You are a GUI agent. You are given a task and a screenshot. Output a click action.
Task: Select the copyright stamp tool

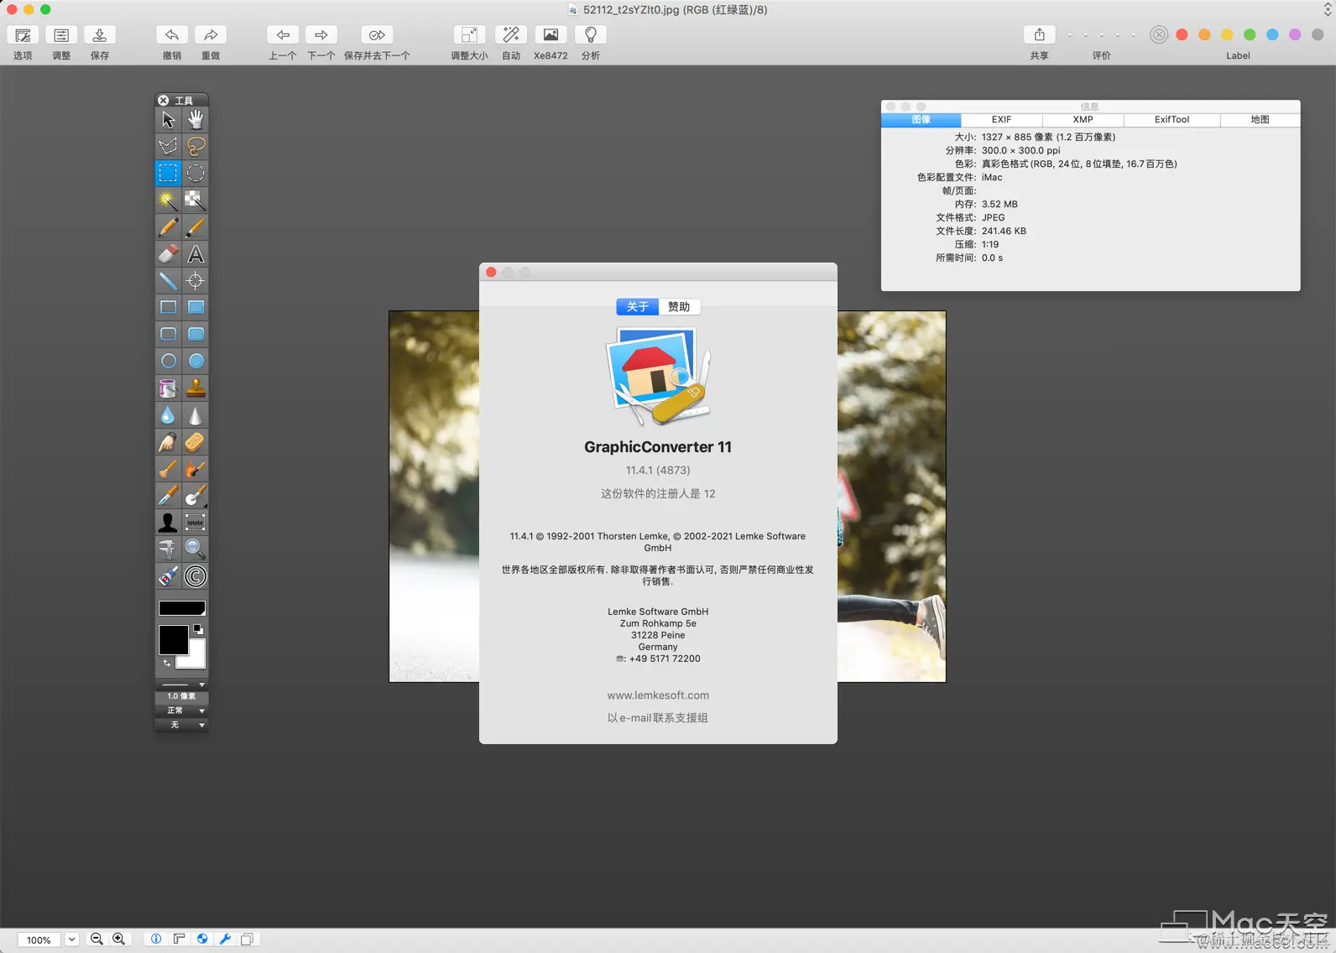(x=196, y=576)
